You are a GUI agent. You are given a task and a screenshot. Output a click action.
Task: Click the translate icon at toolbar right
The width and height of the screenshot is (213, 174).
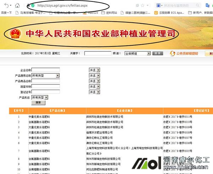pyautogui.click(x=208, y=5)
